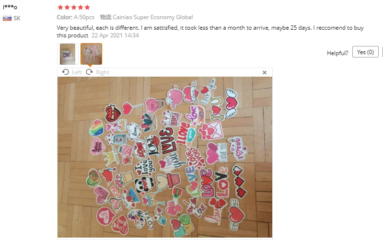The width and height of the screenshot is (383, 240).
Task: Click the first red rating star
Action: point(60,7)
